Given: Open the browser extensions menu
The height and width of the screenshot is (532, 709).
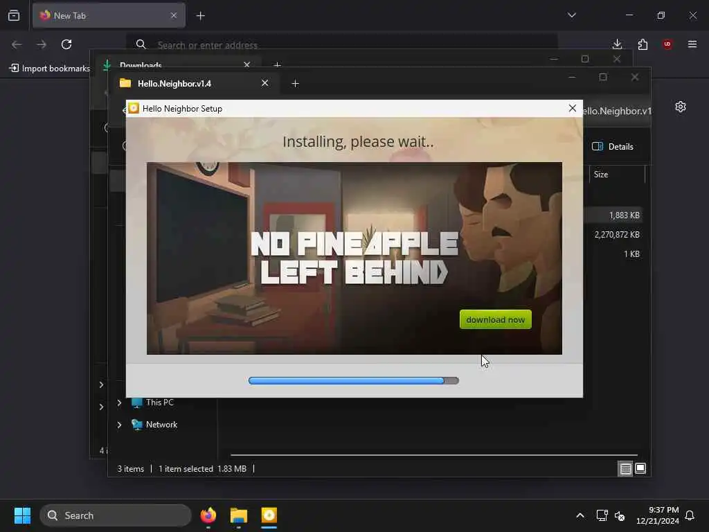Looking at the screenshot, I should click(643, 44).
